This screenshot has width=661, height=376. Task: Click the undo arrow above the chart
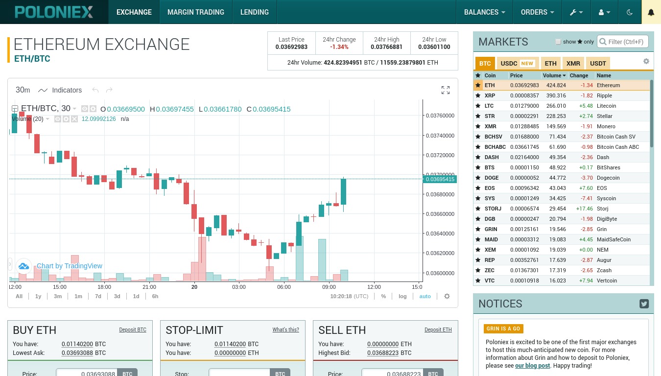(95, 90)
